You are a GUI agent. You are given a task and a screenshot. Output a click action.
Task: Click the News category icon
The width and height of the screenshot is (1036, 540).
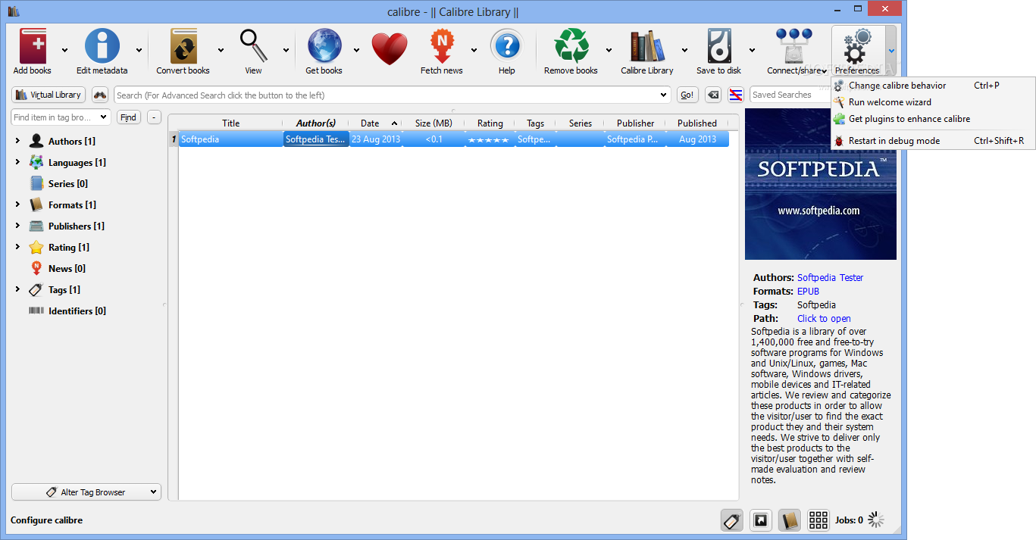coord(36,268)
